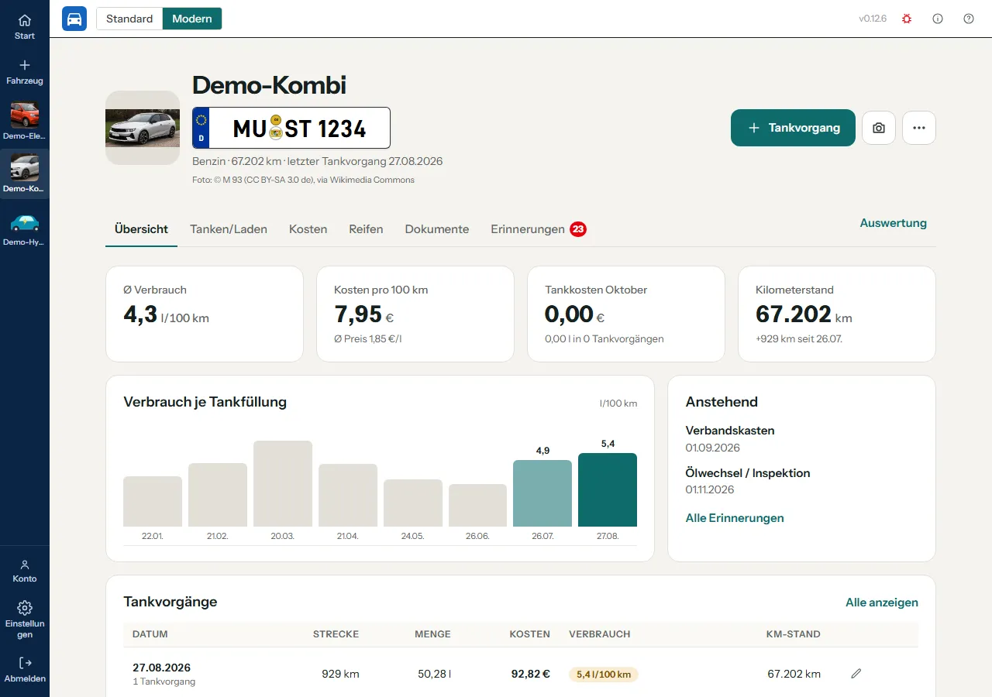Click the red bug report icon

[907, 19]
